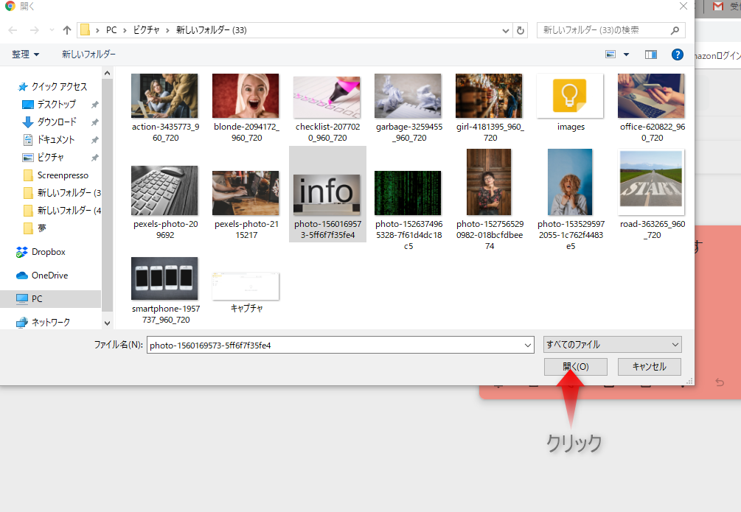Select Dropbox in the sidebar
This screenshot has height=512, width=741.
coord(41,252)
